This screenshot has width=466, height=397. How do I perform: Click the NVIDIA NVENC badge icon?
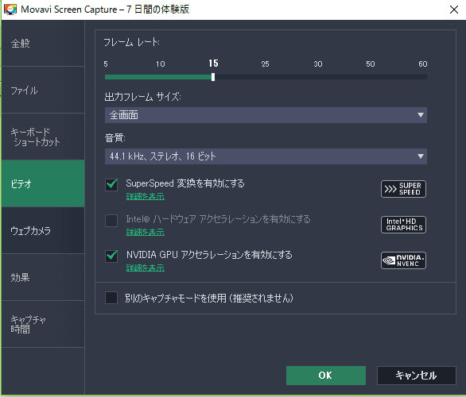(403, 260)
